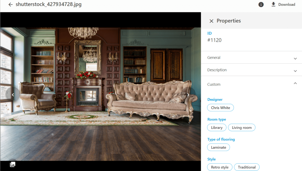Image resolution: width=302 pixels, height=171 pixels.
Task: Expand the General section
Action: (x=252, y=57)
